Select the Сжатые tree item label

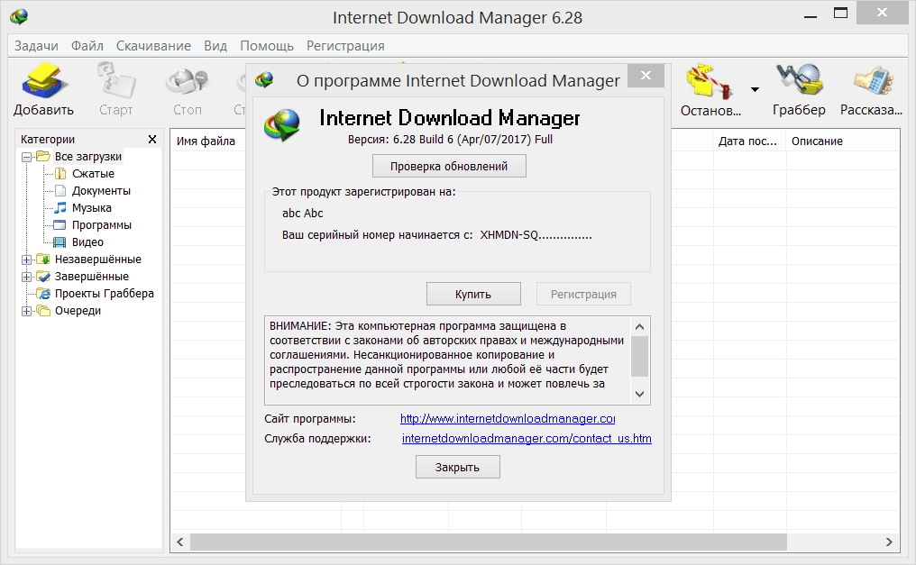point(93,173)
